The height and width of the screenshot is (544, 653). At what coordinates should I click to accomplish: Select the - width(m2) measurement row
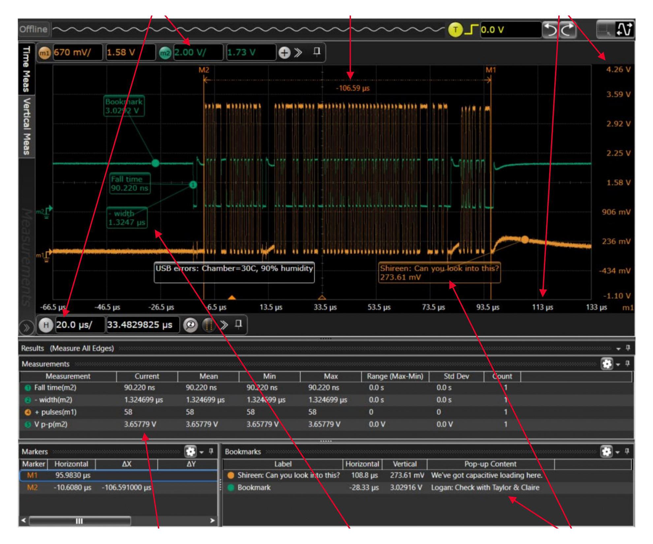[326, 400]
